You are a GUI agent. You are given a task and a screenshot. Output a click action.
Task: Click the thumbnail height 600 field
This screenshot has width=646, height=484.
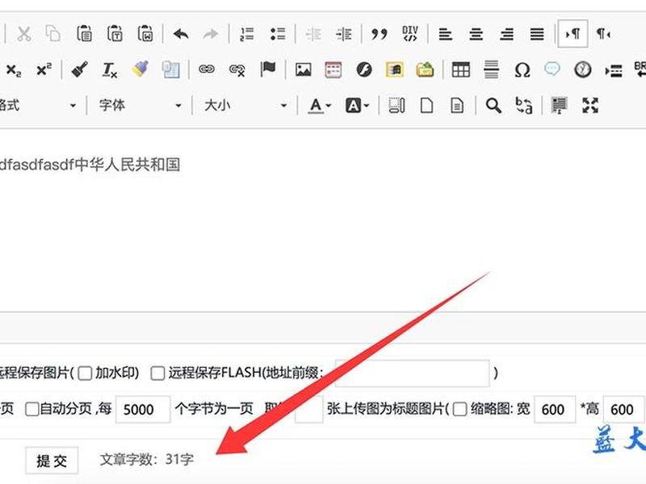tap(623, 409)
